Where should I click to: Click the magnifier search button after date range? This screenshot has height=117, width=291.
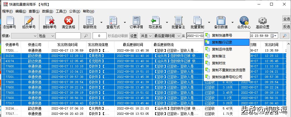[x=284, y=36]
